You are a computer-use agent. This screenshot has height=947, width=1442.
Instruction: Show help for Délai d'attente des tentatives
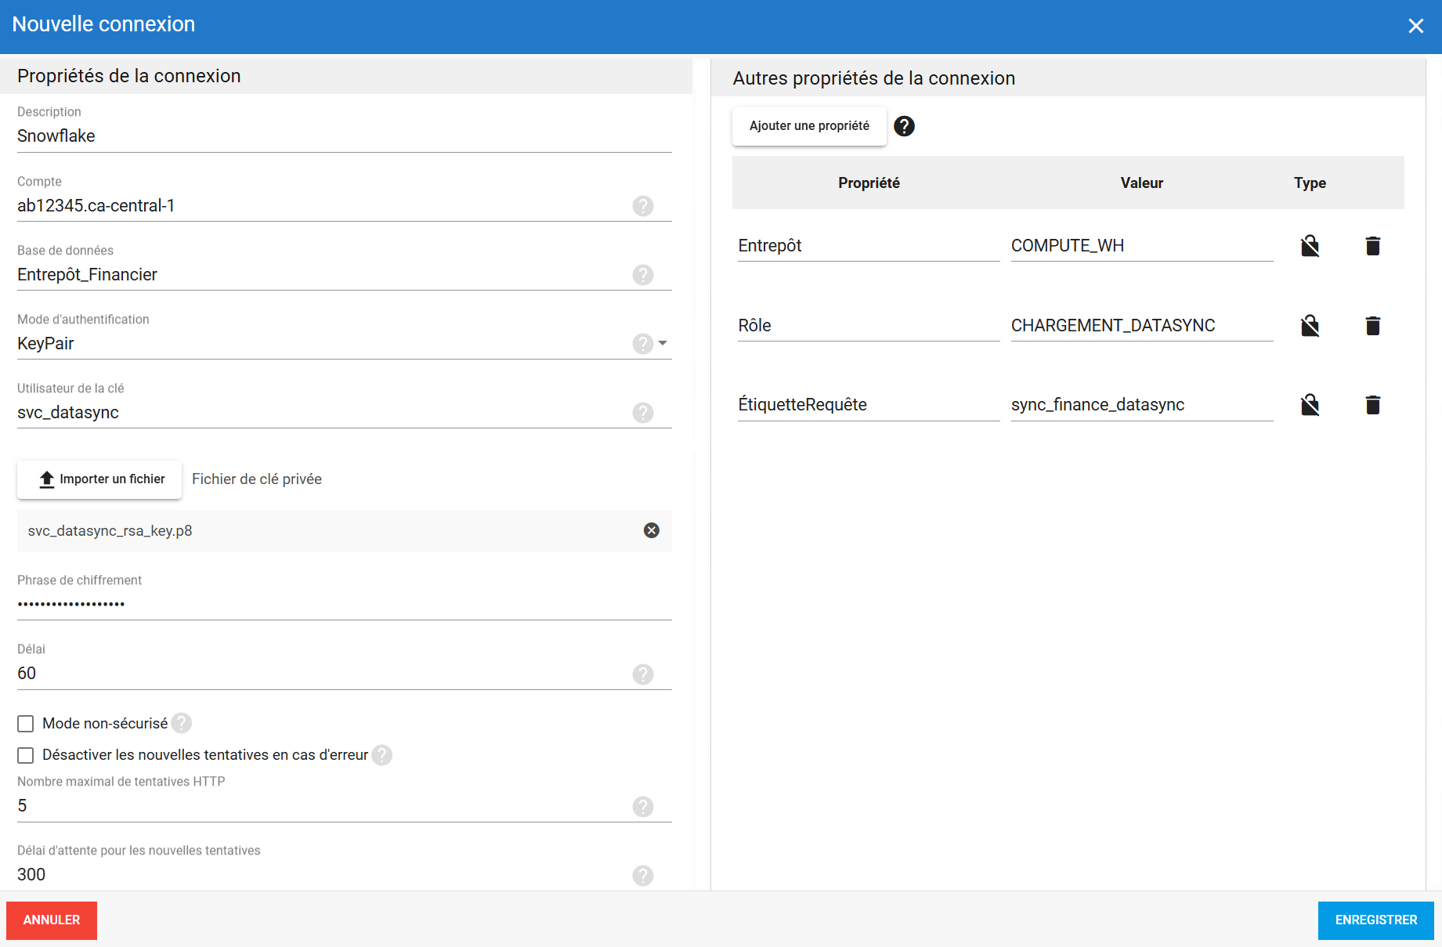pyautogui.click(x=643, y=876)
